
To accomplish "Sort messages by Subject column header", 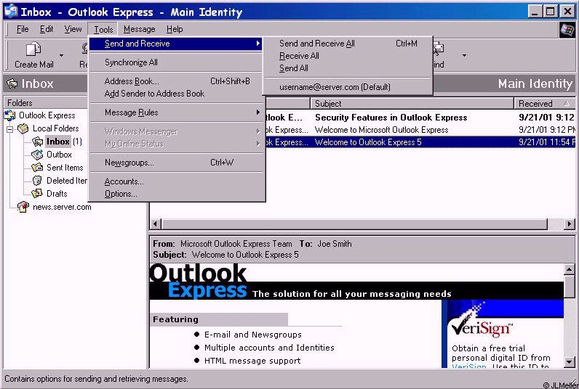I will [x=412, y=104].
